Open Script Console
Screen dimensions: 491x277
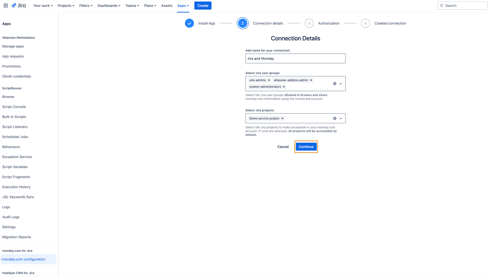[14, 107]
